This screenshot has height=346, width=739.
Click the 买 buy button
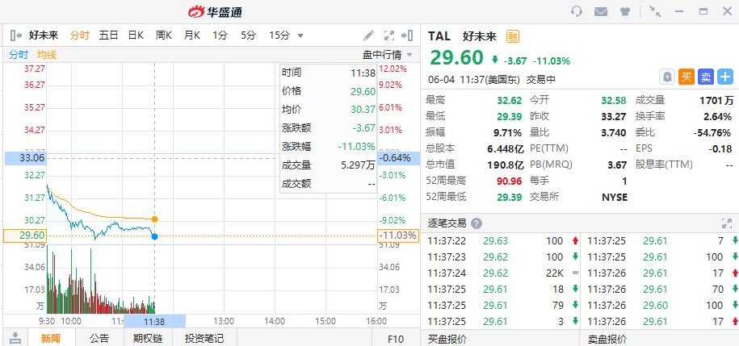[687, 77]
